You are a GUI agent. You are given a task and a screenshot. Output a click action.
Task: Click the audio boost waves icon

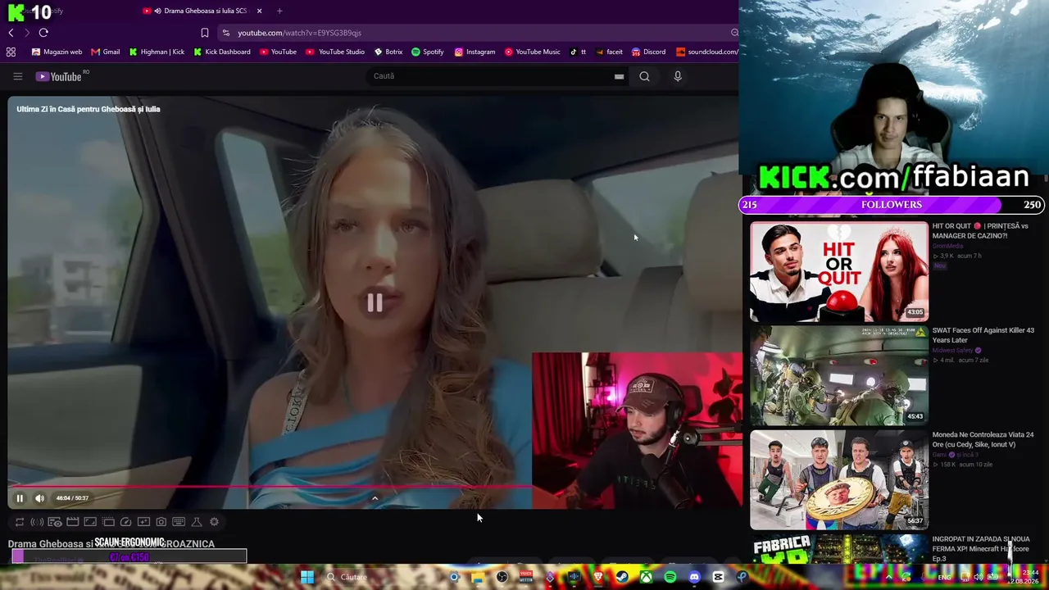coord(37,522)
